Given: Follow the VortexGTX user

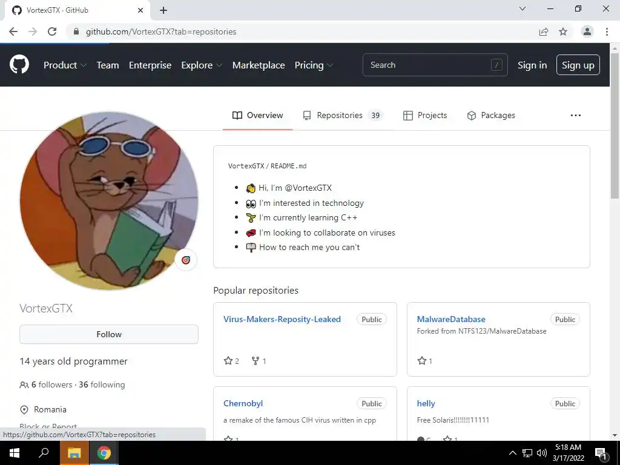Looking at the screenshot, I should pos(109,334).
